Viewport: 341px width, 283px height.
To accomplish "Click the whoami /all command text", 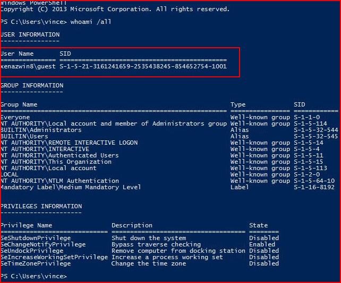I will pyautogui.click(x=91, y=22).
